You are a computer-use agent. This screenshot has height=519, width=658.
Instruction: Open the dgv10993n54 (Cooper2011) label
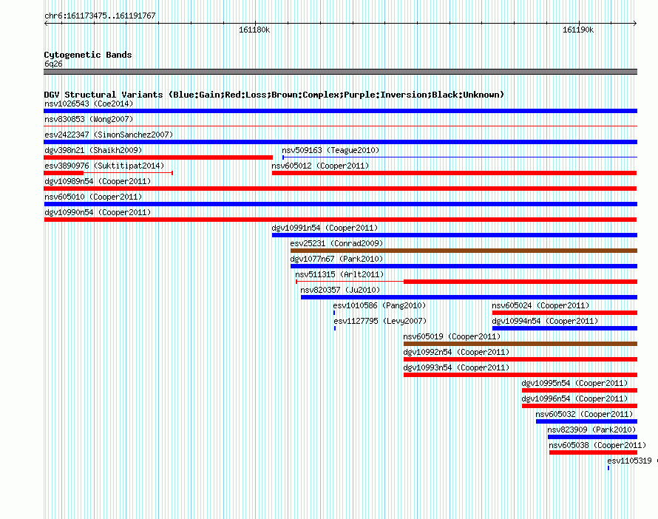(456, 367)
